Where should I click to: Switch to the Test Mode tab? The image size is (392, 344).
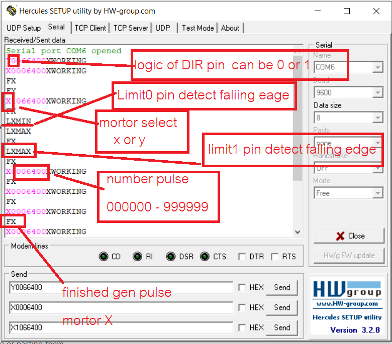point(198,28)
